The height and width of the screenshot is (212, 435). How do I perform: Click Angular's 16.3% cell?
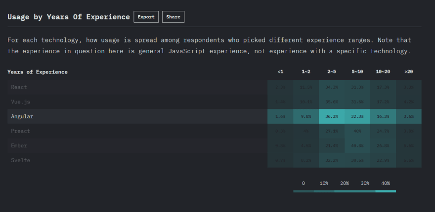pyautogui.click(x=383, y=116)
